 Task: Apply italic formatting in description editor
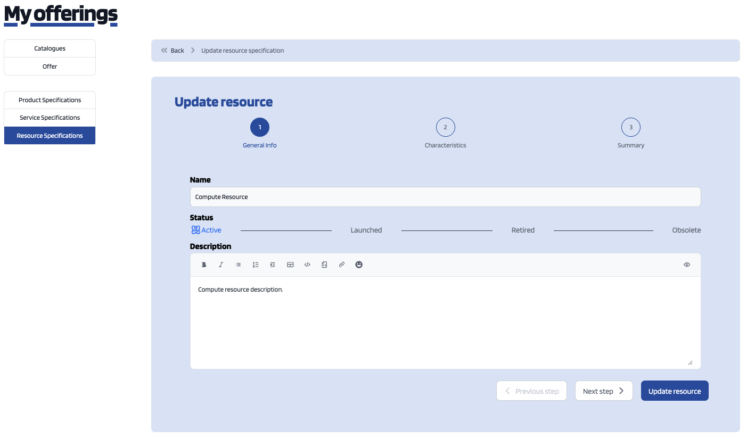(221, 265)
